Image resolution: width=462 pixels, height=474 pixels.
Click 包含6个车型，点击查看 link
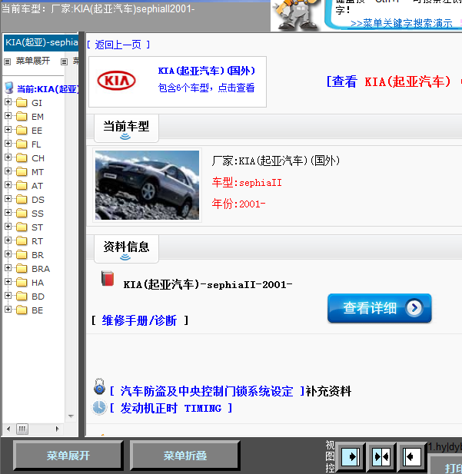point(206,88)
